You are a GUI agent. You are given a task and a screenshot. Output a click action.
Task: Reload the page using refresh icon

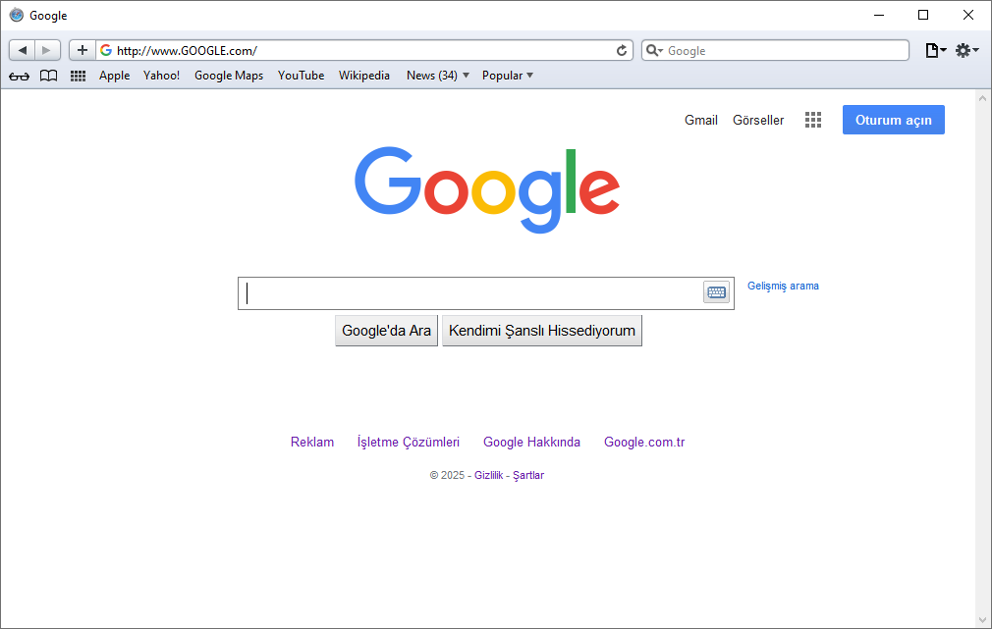coord(622,51)
